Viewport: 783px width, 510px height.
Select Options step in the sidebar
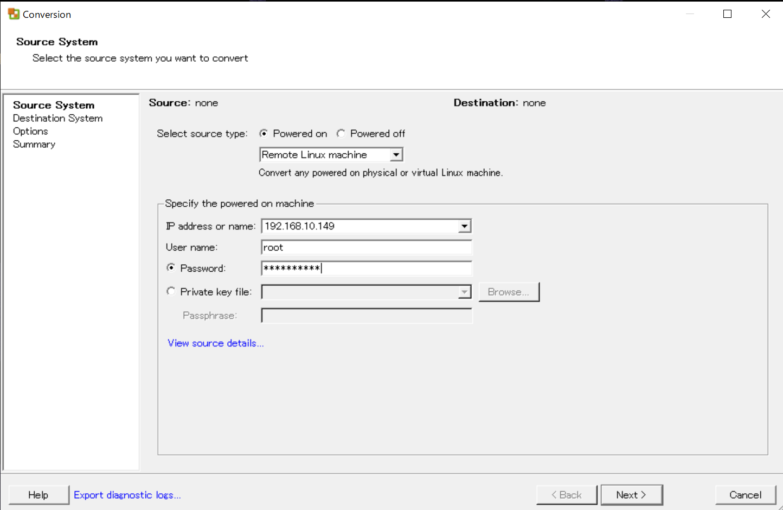tap(30, 131)
